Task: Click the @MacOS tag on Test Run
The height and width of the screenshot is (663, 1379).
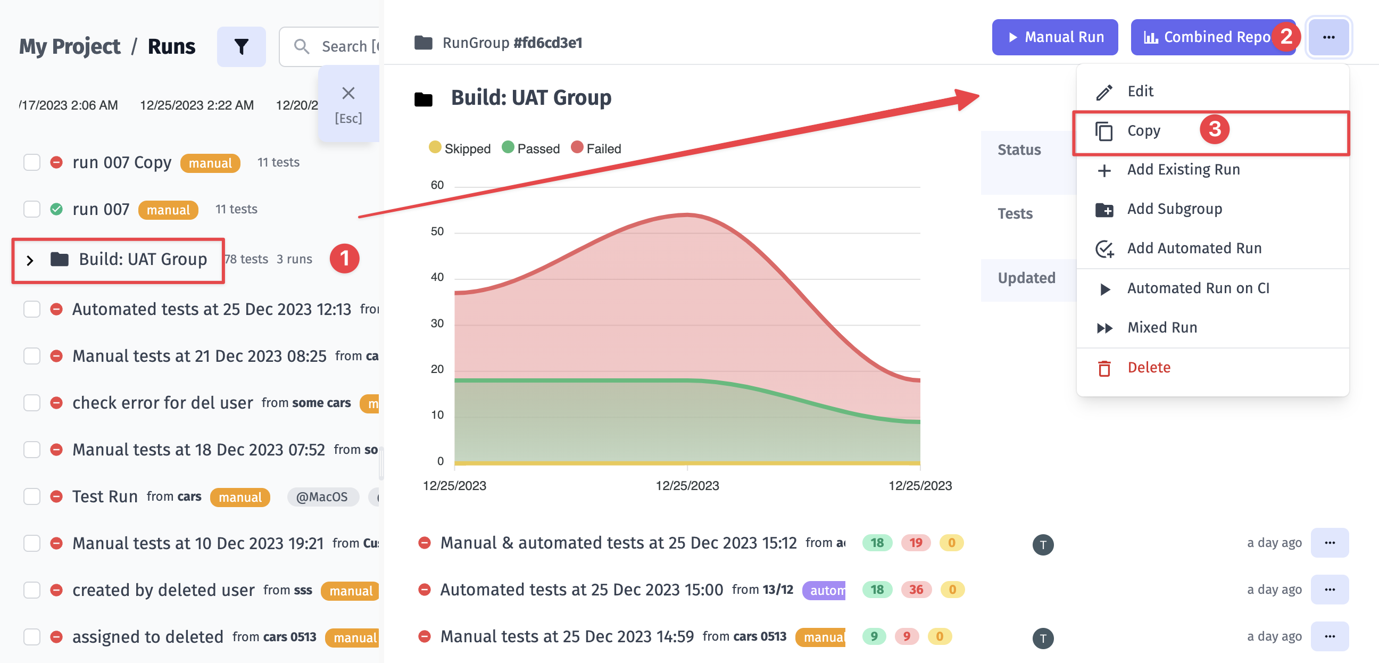Action: (x=322, y=497)
